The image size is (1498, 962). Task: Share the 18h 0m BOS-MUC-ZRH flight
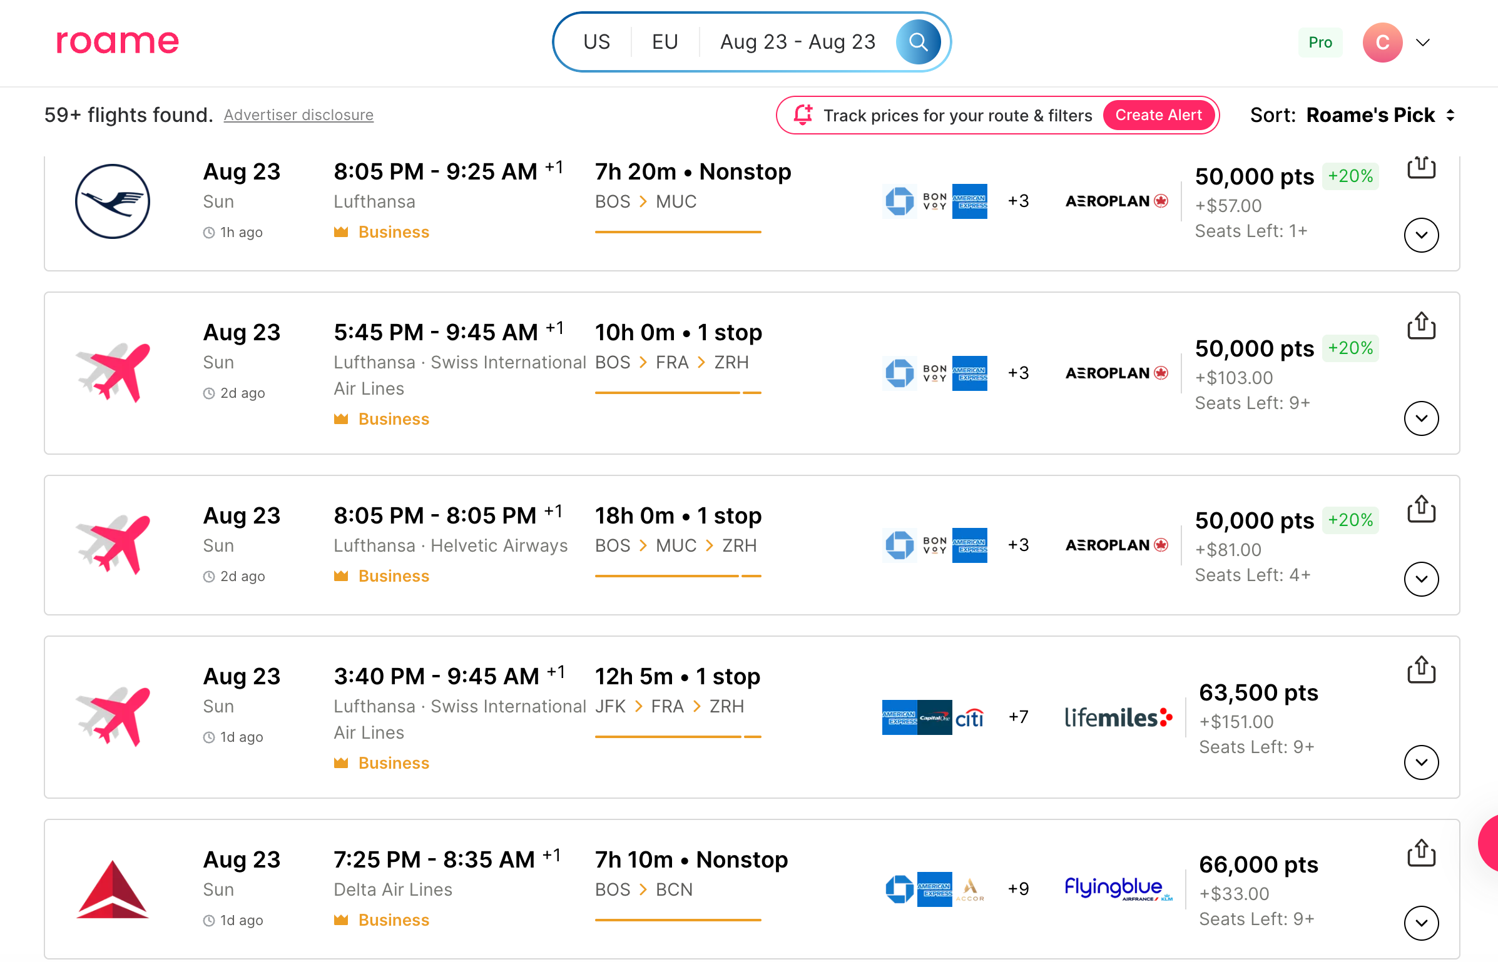1421,509
